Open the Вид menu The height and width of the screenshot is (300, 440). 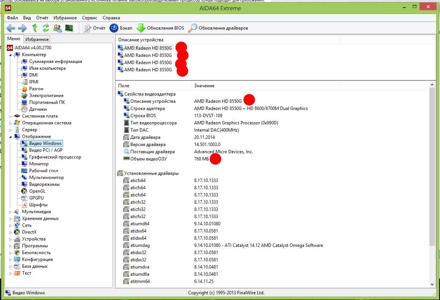27,18
